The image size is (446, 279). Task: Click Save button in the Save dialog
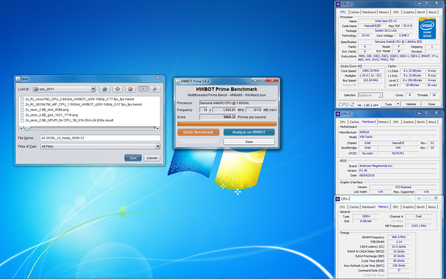pos(133,158)
